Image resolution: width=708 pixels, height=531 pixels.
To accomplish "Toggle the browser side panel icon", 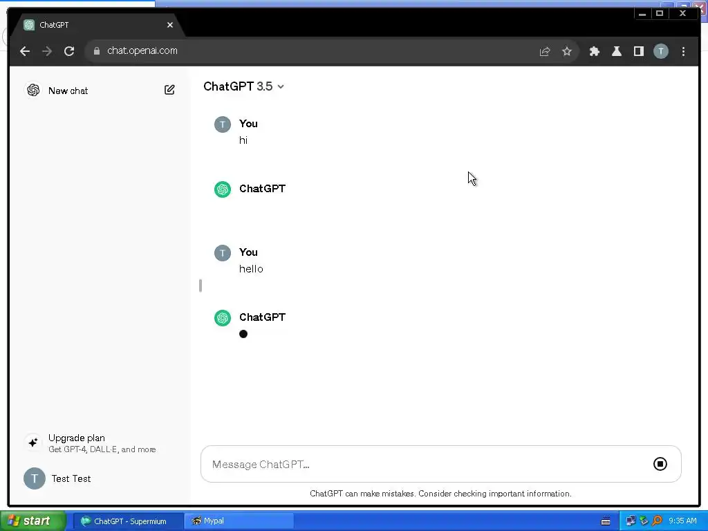I will coord(638,51).
